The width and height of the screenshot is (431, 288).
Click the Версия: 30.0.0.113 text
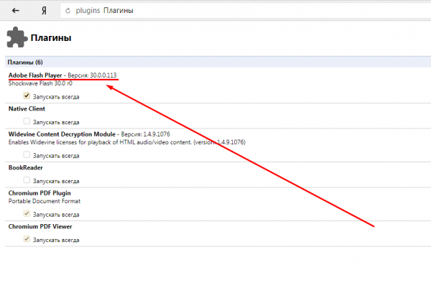92,75
